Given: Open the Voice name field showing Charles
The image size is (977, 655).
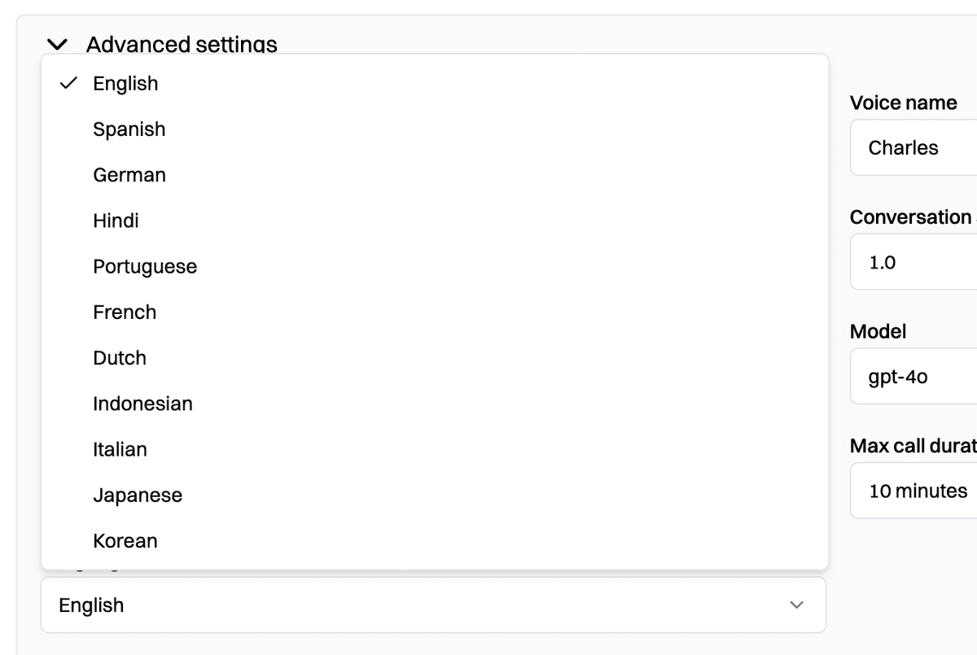Looking at the screenshot, I should coord(912,148).
